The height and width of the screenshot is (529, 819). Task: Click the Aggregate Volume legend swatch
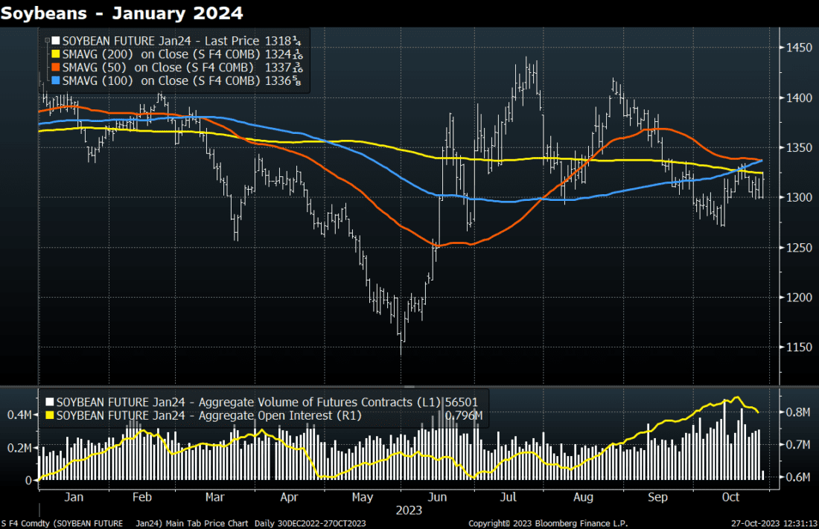50,403
